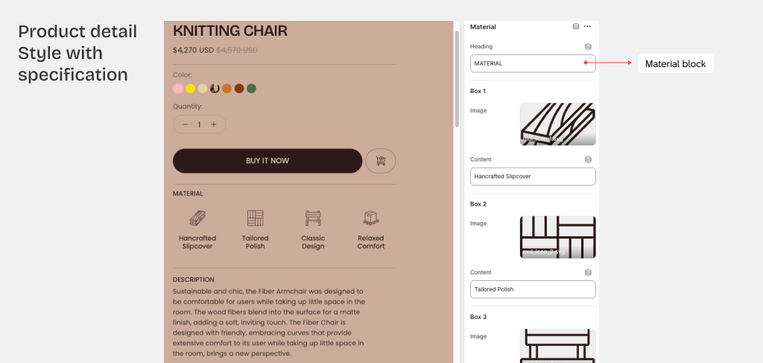
Task: Click the dynamic source icon for Box 1 Content
Action: [588, 160]
